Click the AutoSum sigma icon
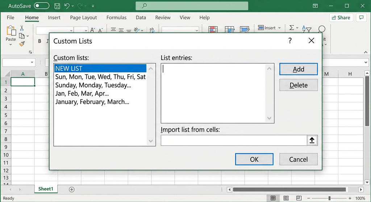The image size is (371, 202). coord(292,28)
